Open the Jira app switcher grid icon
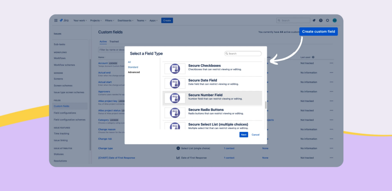 point(56,20)
